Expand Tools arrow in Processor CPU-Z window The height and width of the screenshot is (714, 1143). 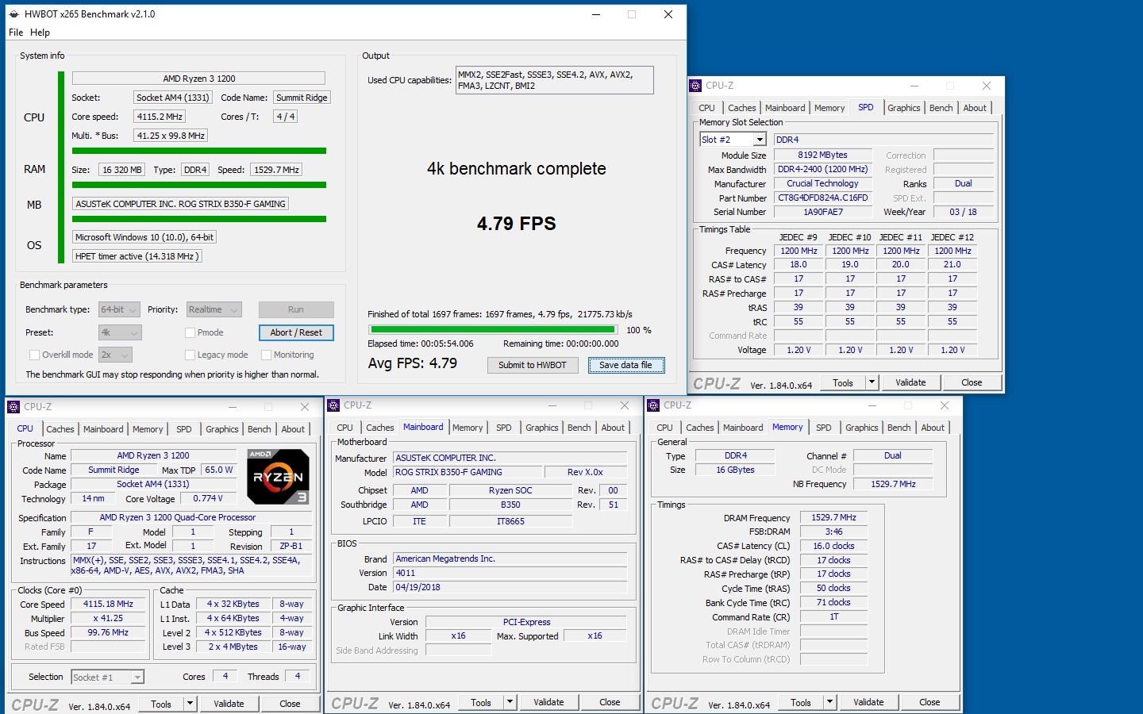190,704
